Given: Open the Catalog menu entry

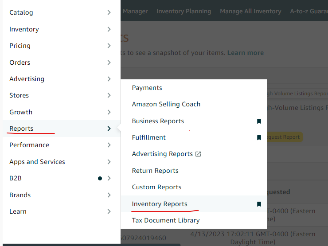Looking at the screenshot, I should pos(21,12).
